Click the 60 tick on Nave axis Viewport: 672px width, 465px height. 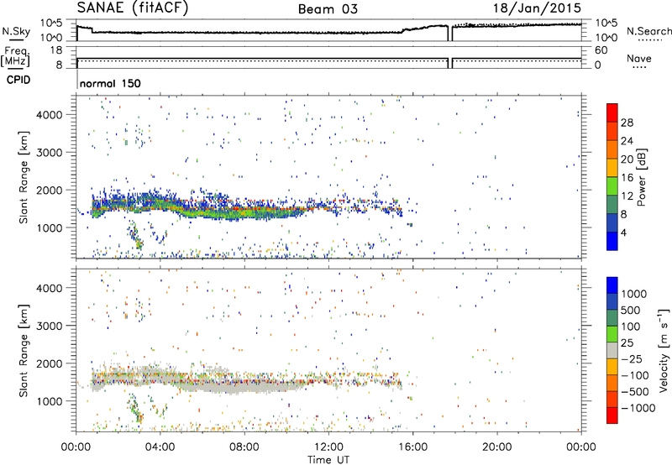tap(601, 50)
